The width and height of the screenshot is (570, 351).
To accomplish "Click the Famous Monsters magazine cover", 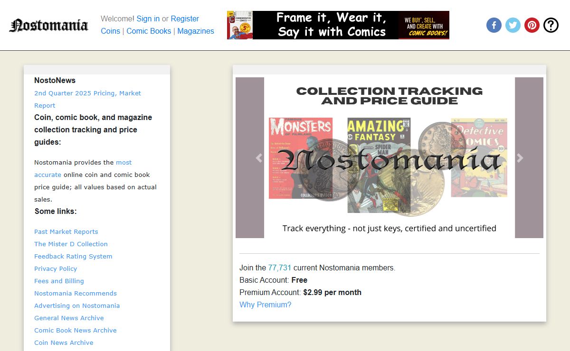I will click(x=301, y=158).
